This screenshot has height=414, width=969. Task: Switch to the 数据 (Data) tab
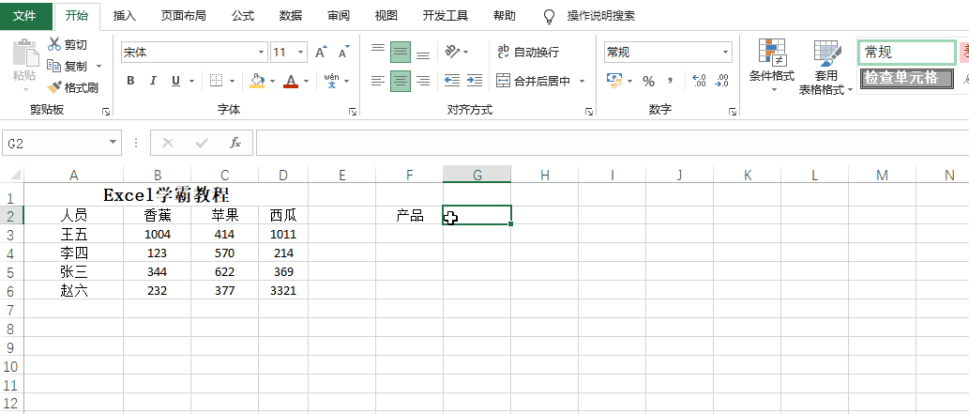[x=291, y=16]
